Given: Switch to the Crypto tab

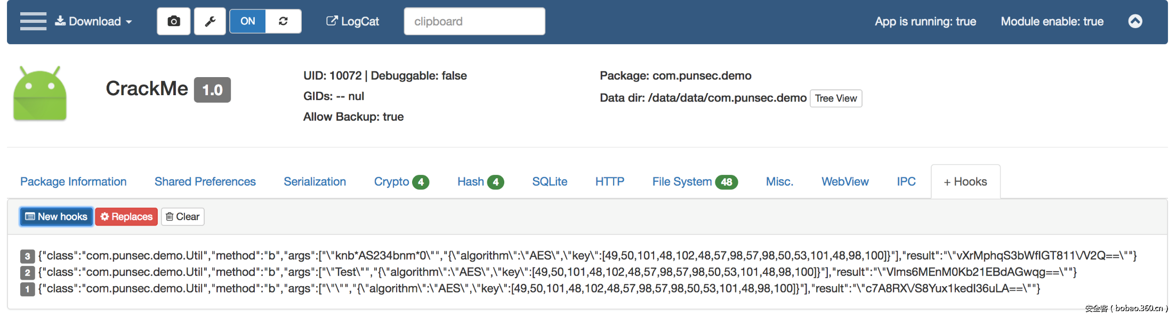Looking at the screenshot, I should pos(401,182).
